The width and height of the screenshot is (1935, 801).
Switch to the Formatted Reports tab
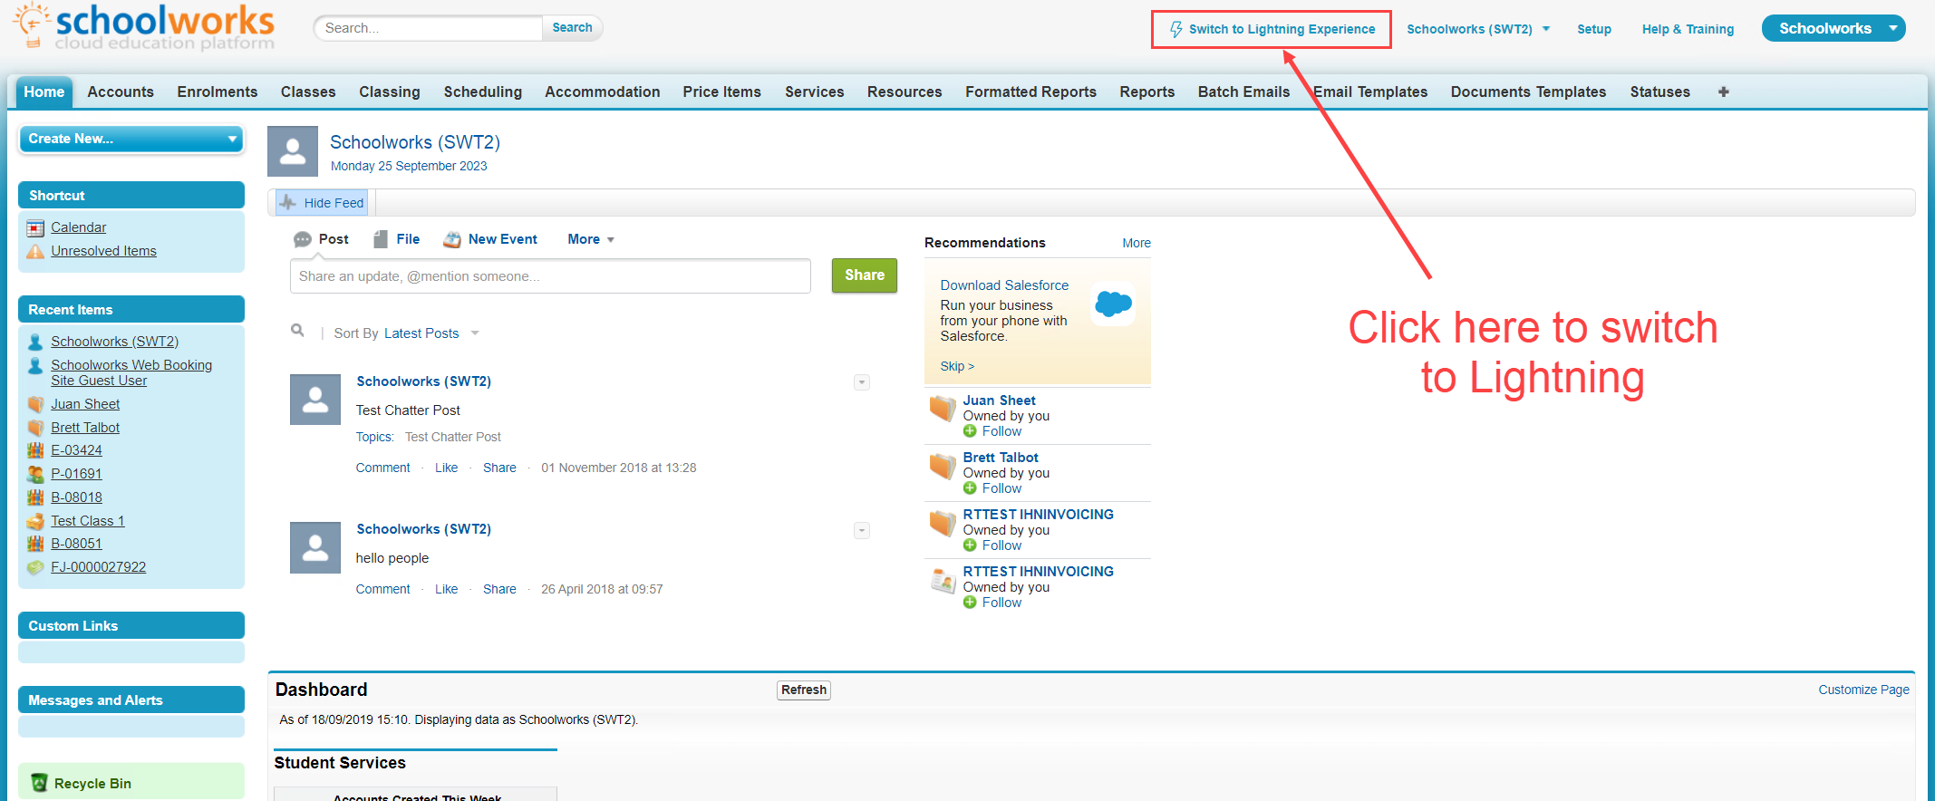click(1030, 92)
